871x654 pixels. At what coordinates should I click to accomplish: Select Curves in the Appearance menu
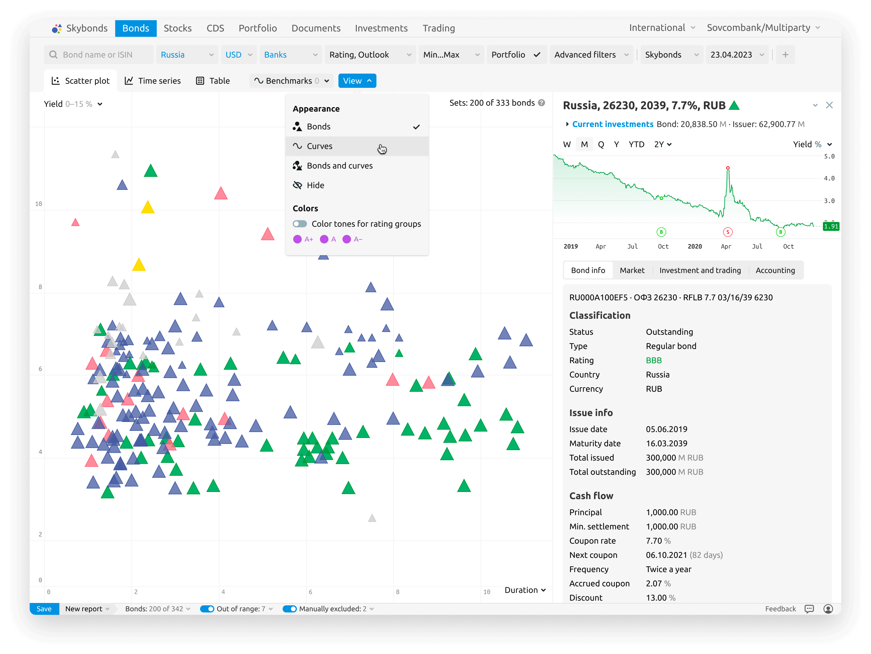click(x=357, y=146)
